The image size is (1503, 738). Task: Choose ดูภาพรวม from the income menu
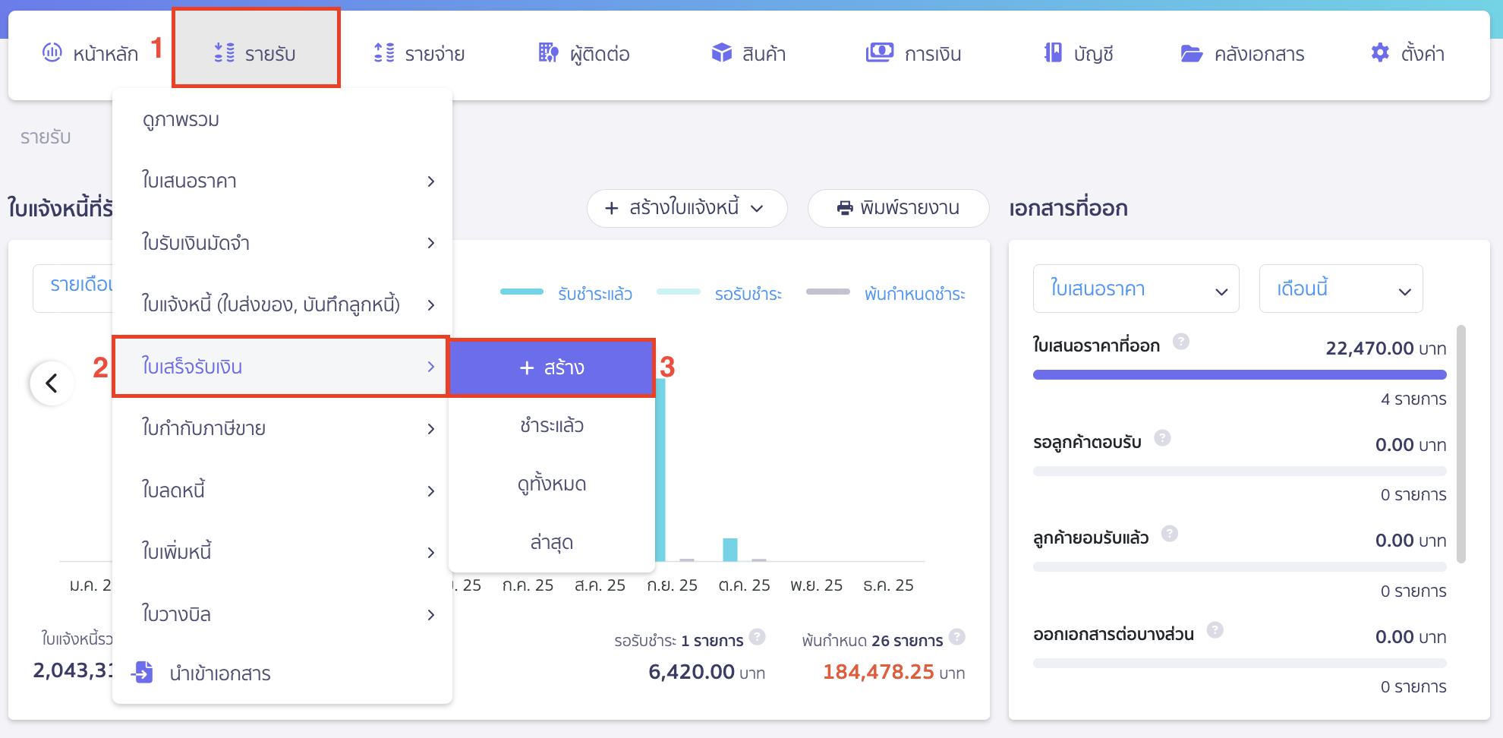[x=182, y=119]
